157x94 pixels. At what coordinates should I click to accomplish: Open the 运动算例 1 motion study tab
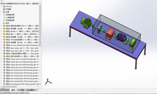pyautogui.click(x=32, y=90)
